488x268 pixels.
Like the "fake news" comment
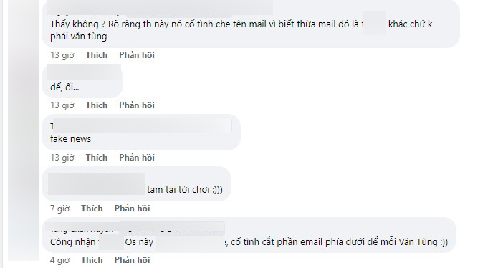click(97, 158)
